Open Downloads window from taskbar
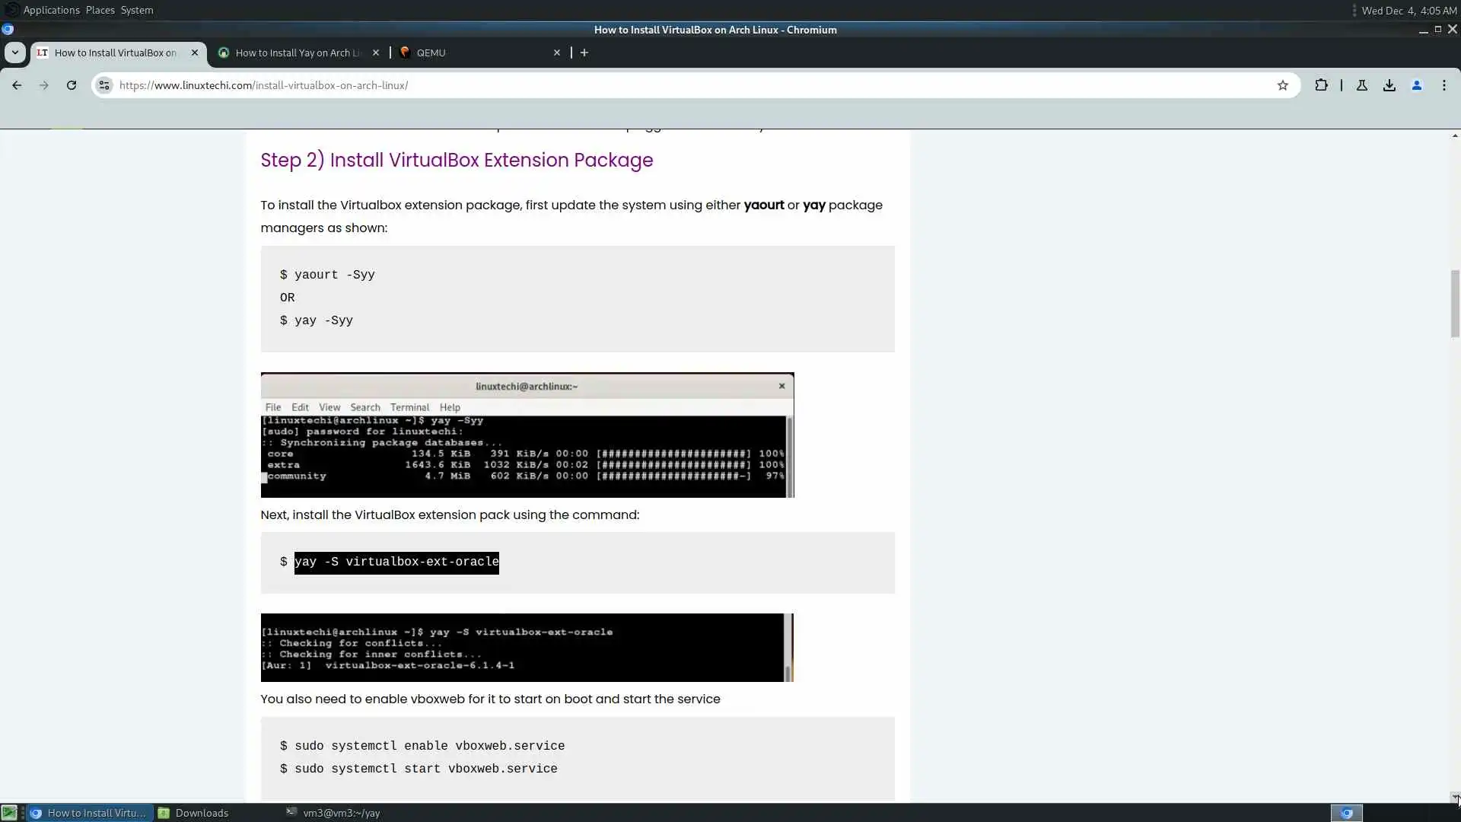 click(201, 813)
